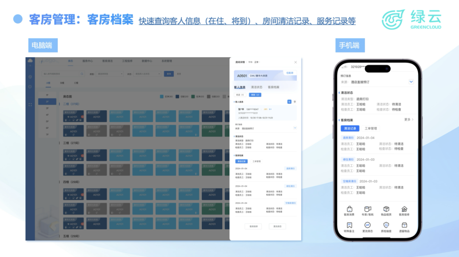Select A楼 building tab

point(48,83)
